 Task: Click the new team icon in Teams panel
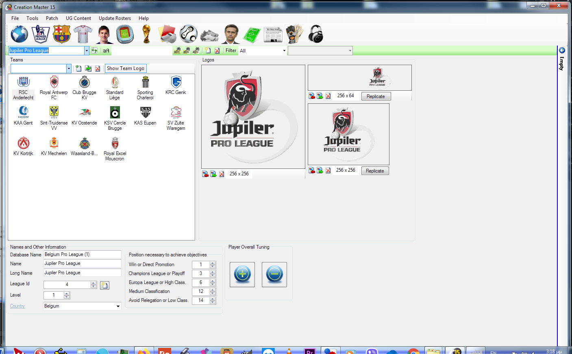(x=78, y=68)
